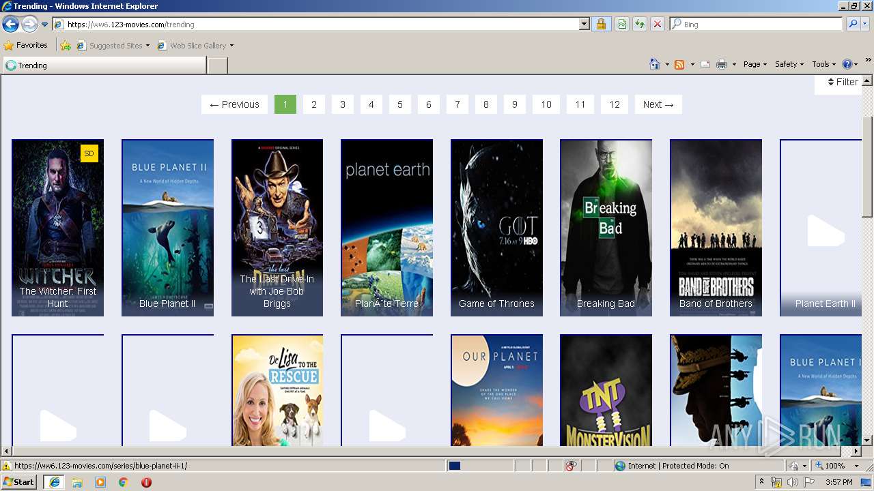The image size is (874, 491).
Task: Click the 3:57 PM clock
Action: tap(839, 482)
